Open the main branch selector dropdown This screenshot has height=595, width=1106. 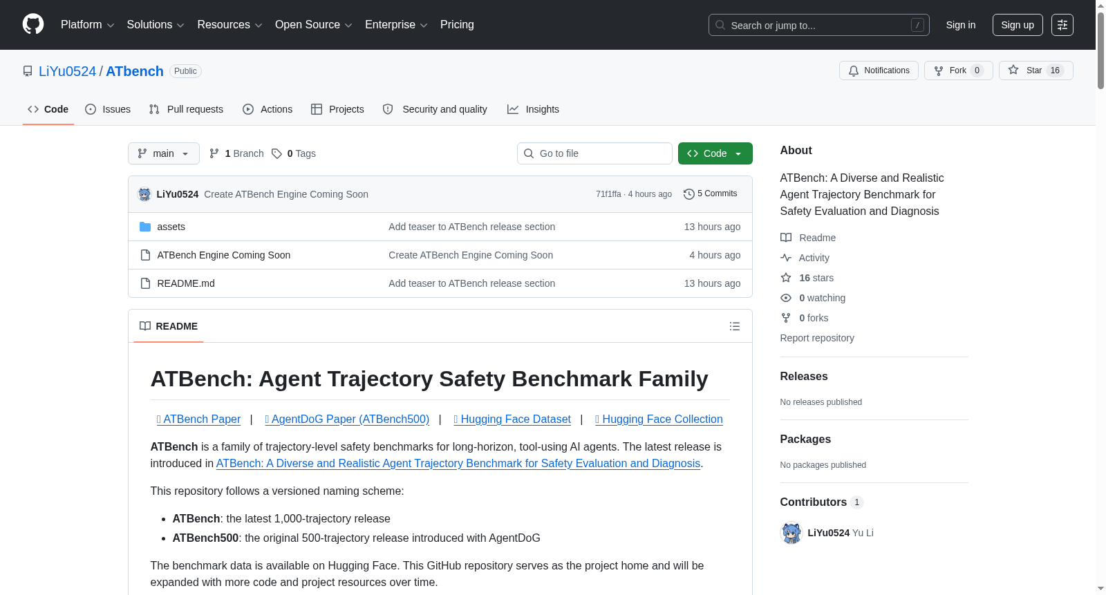coord(164,153)
